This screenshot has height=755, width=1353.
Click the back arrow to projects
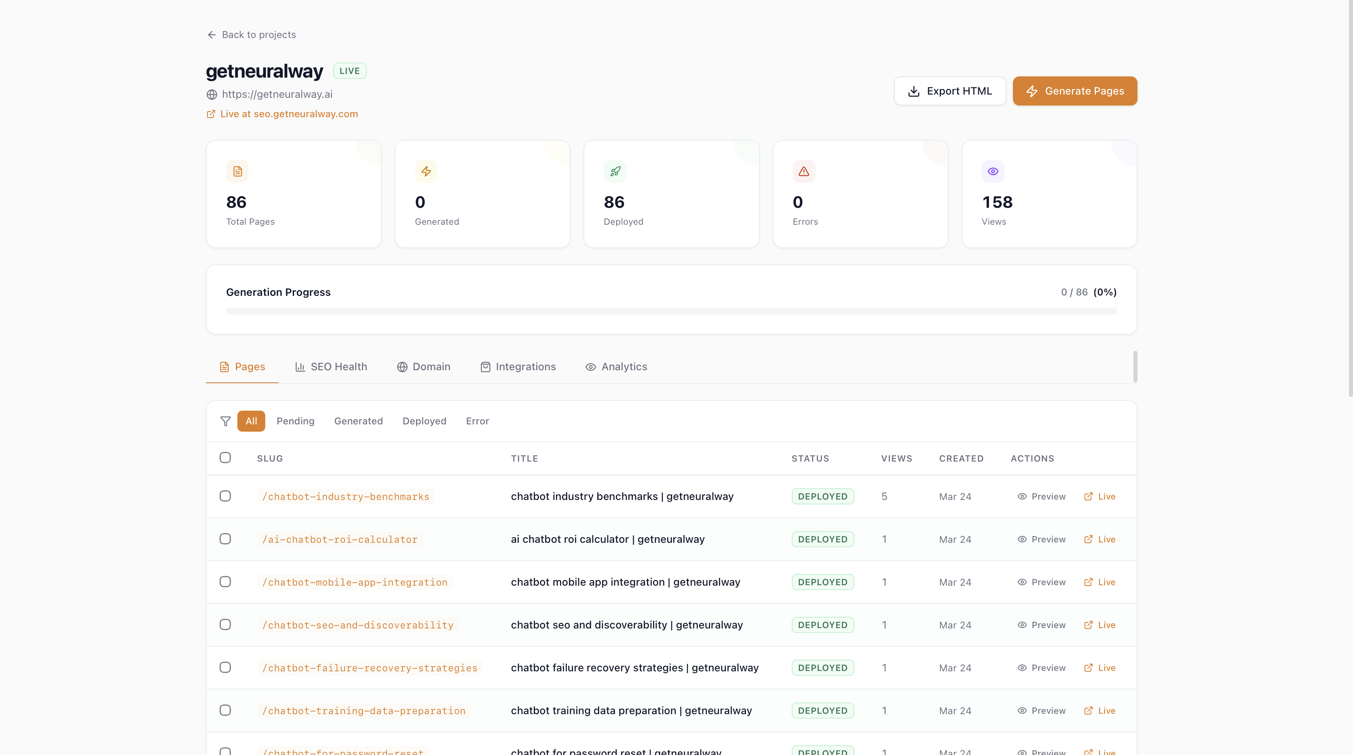[211, 35]
